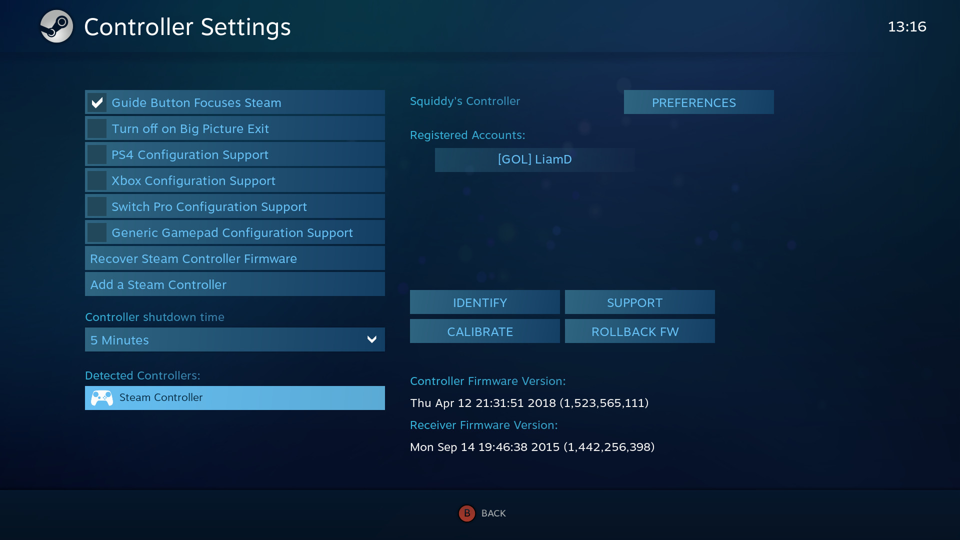
Task: Click the CALIBRATE controller button
Action: 480,331
